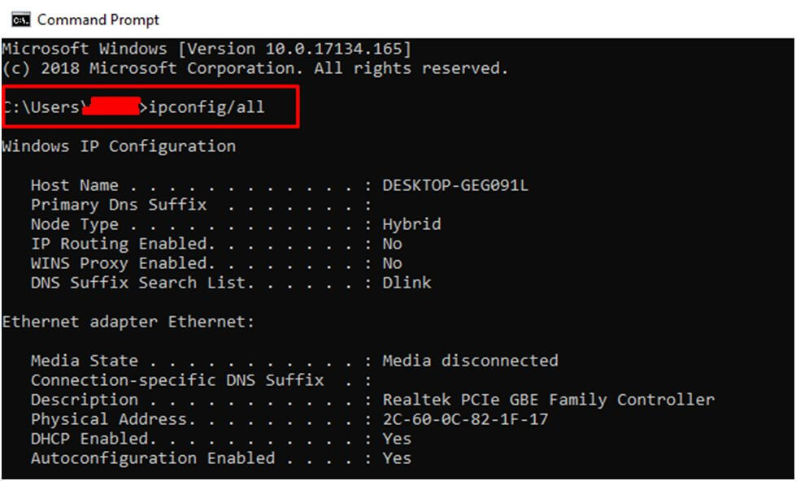Screen dimensions: 796x481
Task: Click the Command Prompt title bar icon
Action: click(18, 19)
